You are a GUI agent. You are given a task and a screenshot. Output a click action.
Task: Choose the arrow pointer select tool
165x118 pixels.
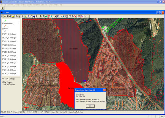coord(37,16)
